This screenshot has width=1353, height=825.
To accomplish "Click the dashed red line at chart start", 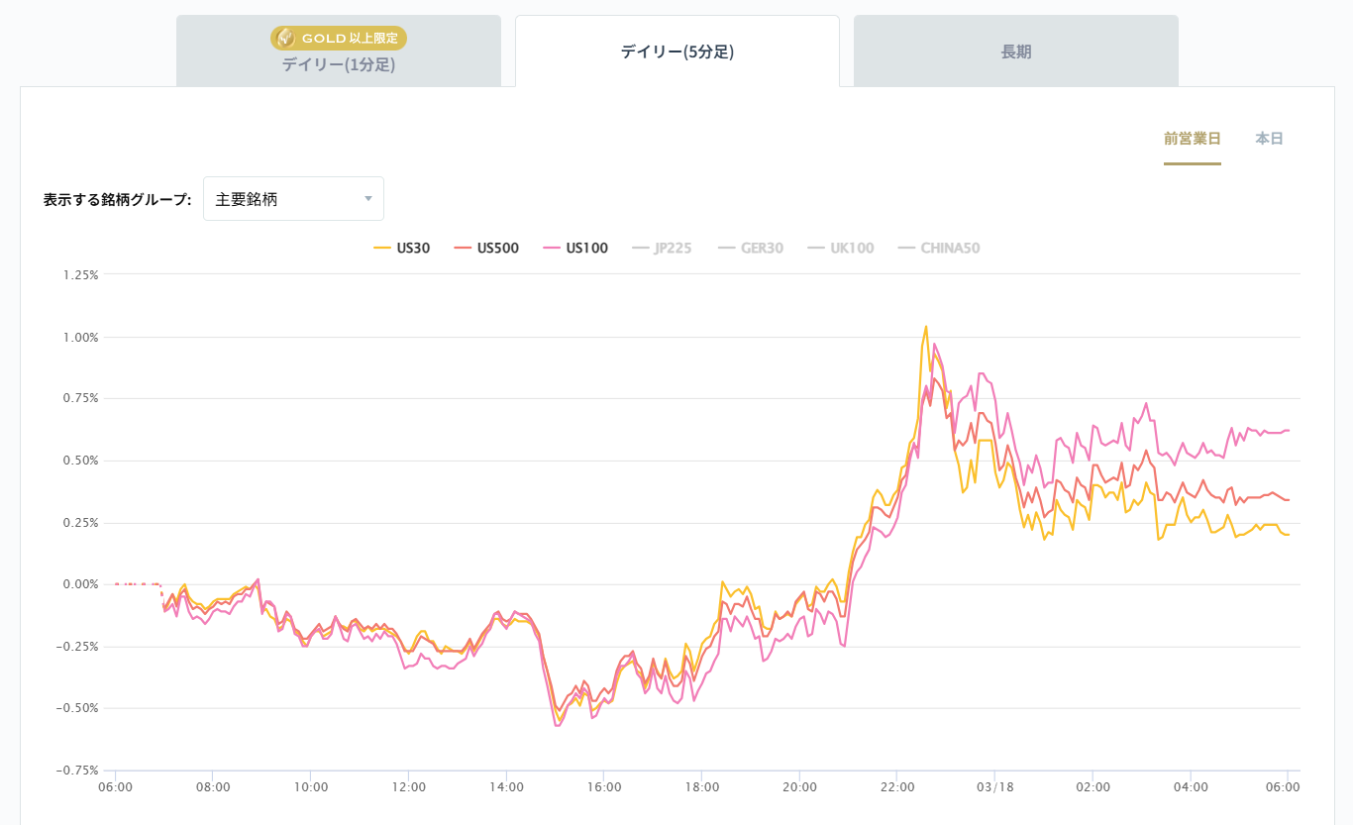I will [139, 584].
